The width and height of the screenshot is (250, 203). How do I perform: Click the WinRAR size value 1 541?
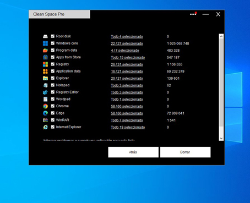pyautogui.click(x=171, y=120)
